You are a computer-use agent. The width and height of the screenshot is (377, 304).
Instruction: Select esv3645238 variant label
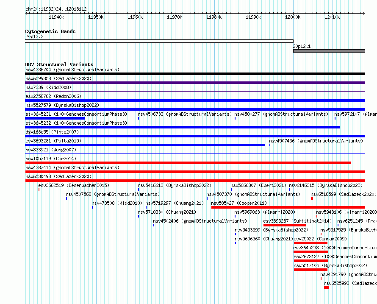click(335, 248)
